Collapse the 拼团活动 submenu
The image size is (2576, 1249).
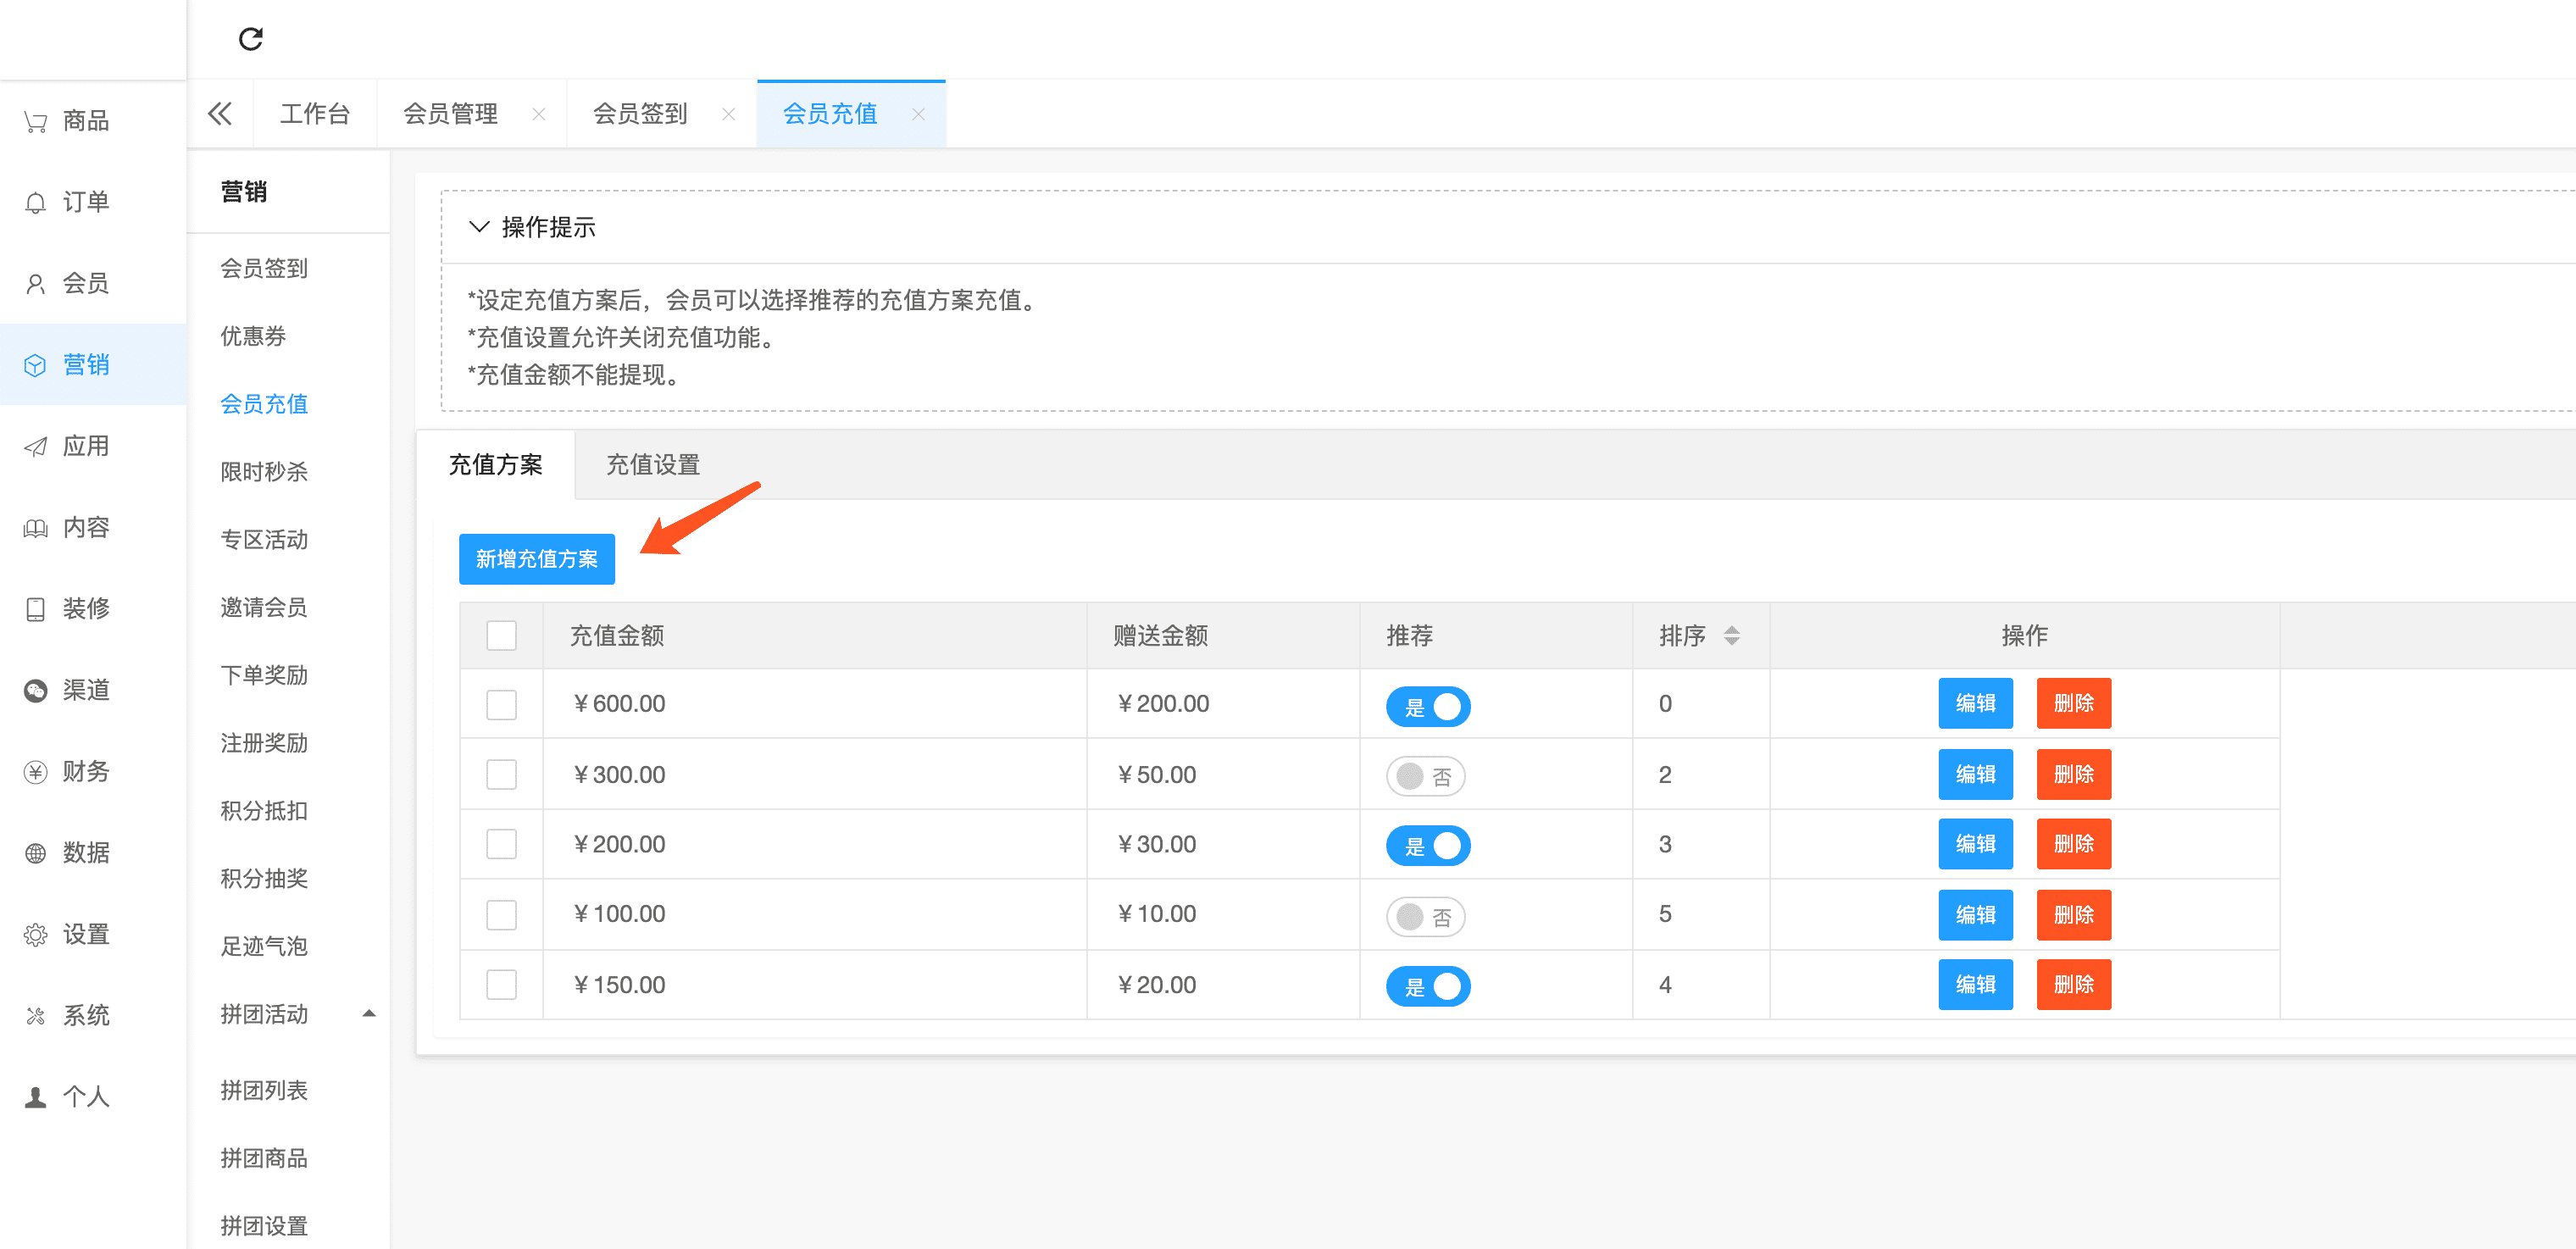click(369, 1014)
